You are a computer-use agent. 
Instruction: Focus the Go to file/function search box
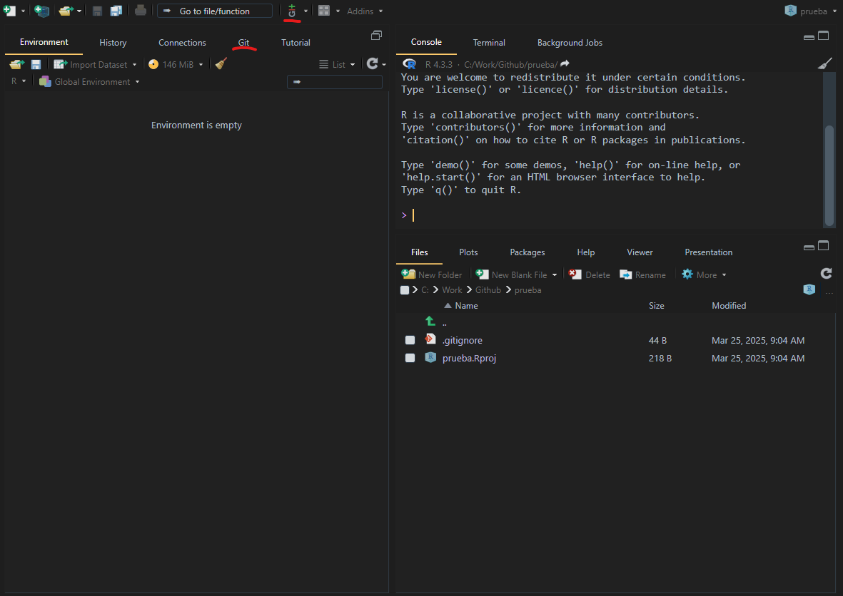pos(215,11)
